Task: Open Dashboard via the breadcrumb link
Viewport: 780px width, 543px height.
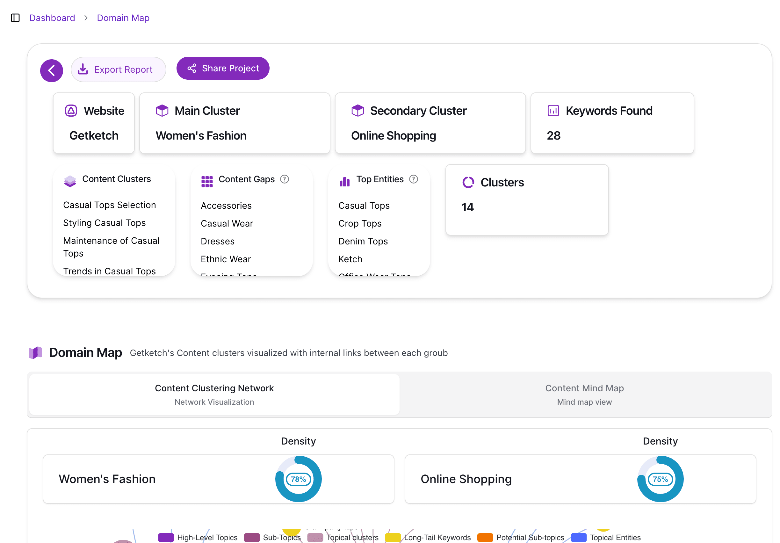Action: coord(52,18)
